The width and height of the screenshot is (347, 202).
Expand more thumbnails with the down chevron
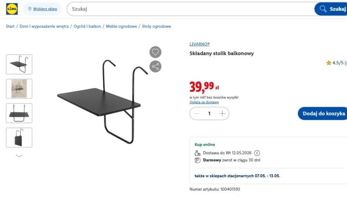coord(19,156)
